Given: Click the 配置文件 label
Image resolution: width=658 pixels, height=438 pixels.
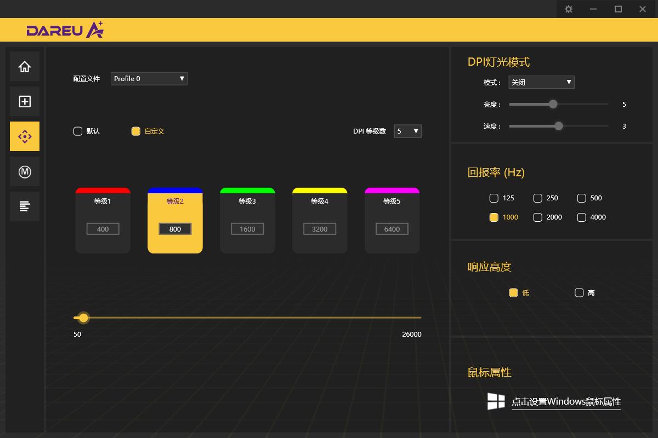Looking at the screenshot, I should coord(87,79).
